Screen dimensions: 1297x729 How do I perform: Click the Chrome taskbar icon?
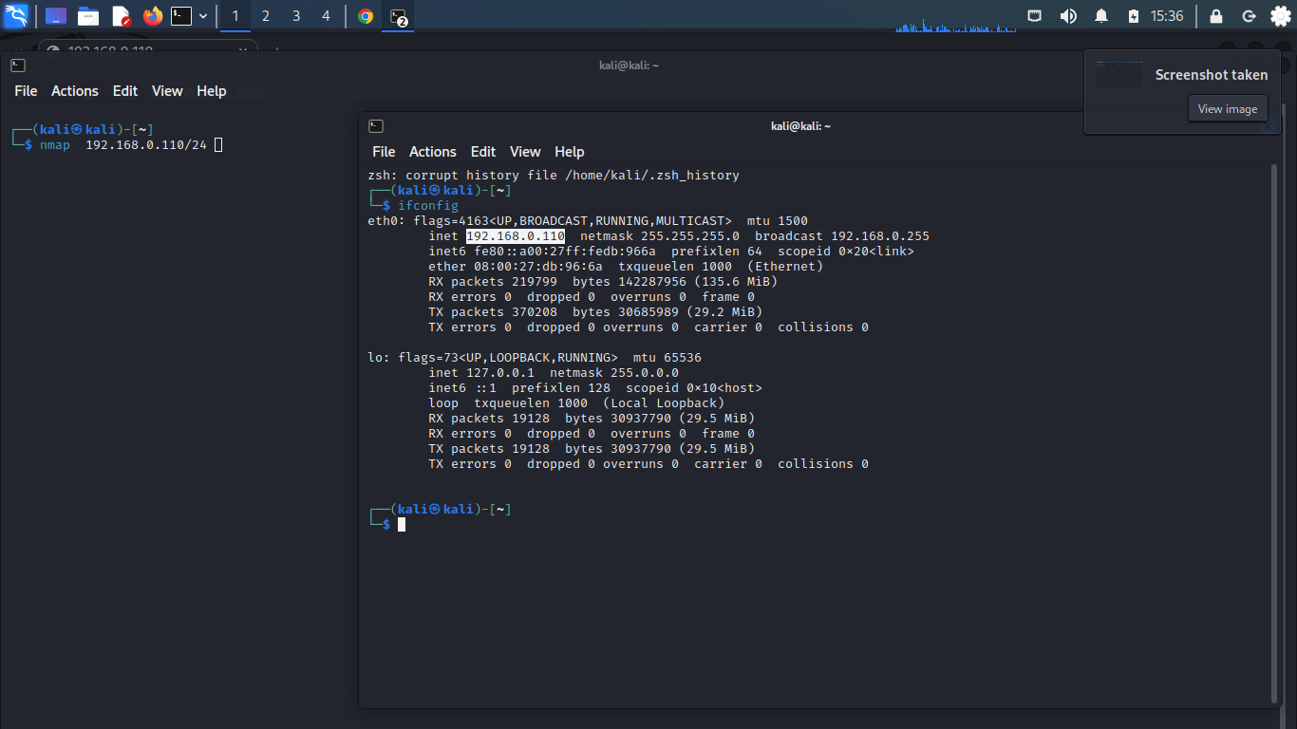tap(366, 16)
